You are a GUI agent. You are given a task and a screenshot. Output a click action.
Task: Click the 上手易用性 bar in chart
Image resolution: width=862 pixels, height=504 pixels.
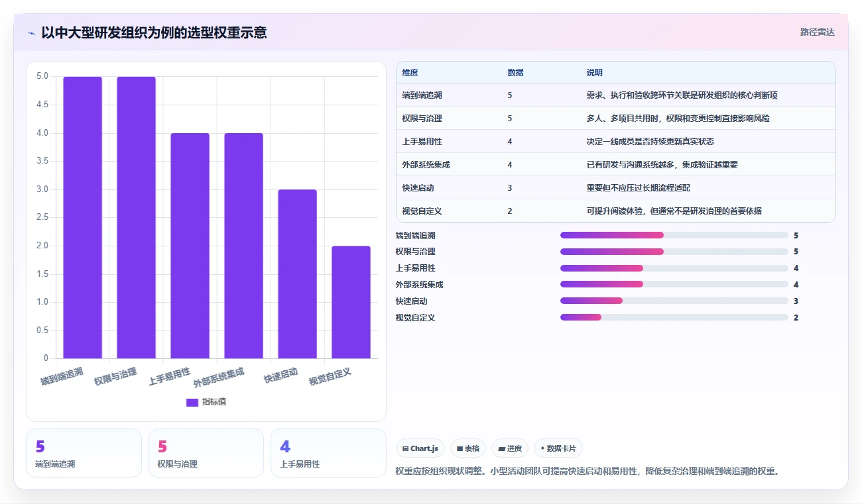(190, 246)
